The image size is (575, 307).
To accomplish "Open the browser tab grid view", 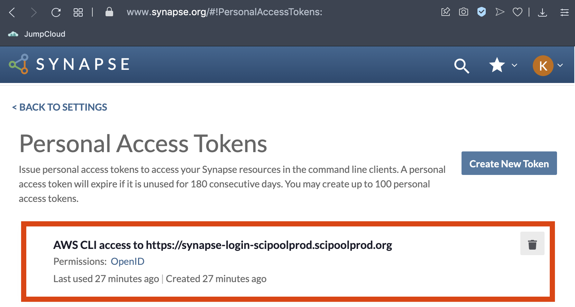I will [78, 12].
